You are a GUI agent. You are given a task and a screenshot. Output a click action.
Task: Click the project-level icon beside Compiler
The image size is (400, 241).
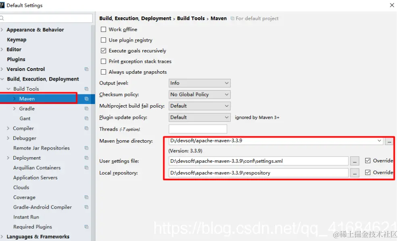click(86, 128)
